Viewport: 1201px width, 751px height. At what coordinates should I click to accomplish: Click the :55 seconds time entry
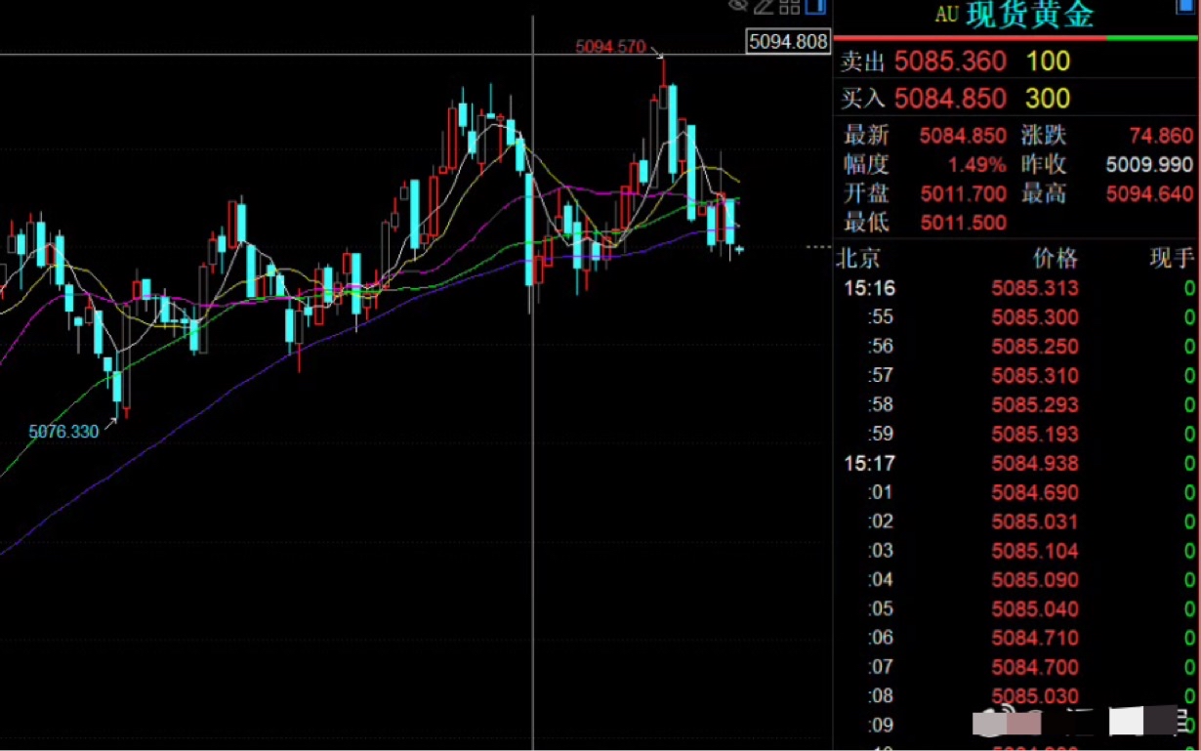pyautogui.click(x=881, y=317)
